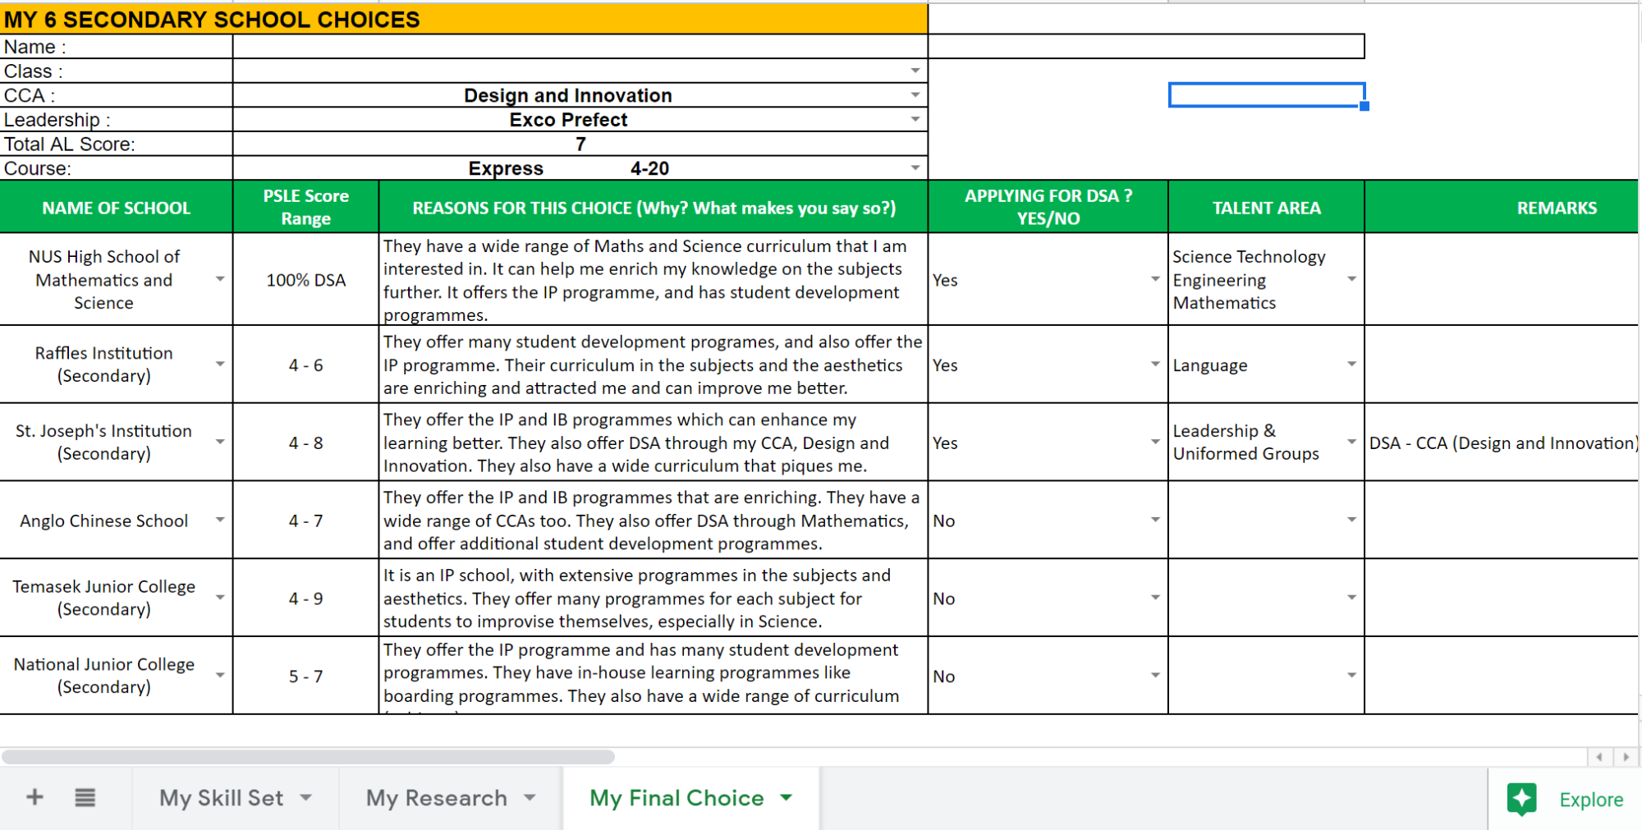
Task: Click the 5 - 7 score range cell
Action: (305, 676)
